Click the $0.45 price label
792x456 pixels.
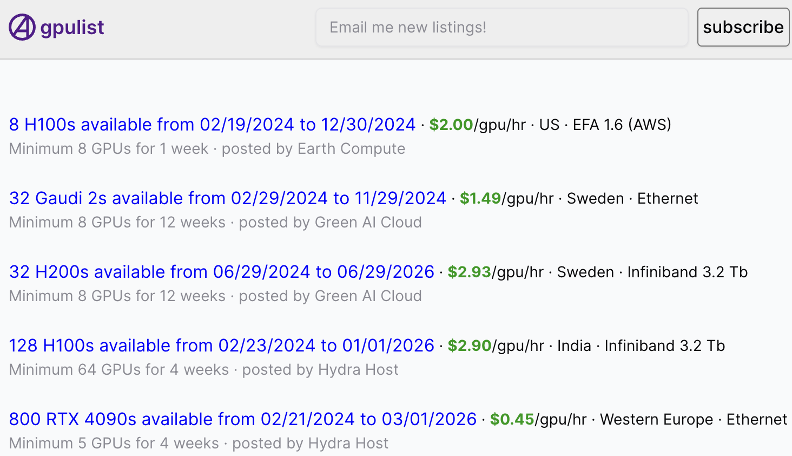(x=512, y=419)
